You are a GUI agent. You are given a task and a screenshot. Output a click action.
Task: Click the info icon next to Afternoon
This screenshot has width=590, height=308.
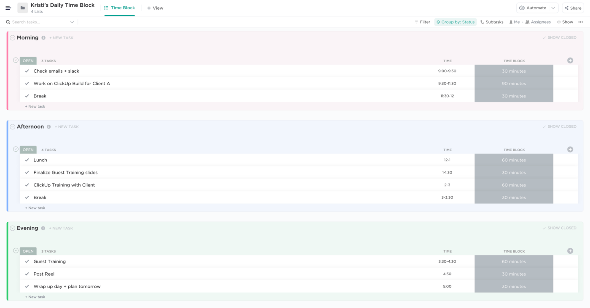click(x=49, y=127)
